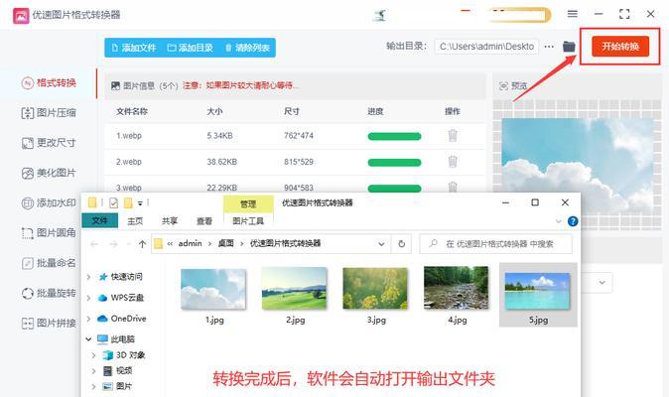The width and height of the screenshot is (669, 397).
Task: Open the 主页 ribbon tab
Action: coord(135,221)
